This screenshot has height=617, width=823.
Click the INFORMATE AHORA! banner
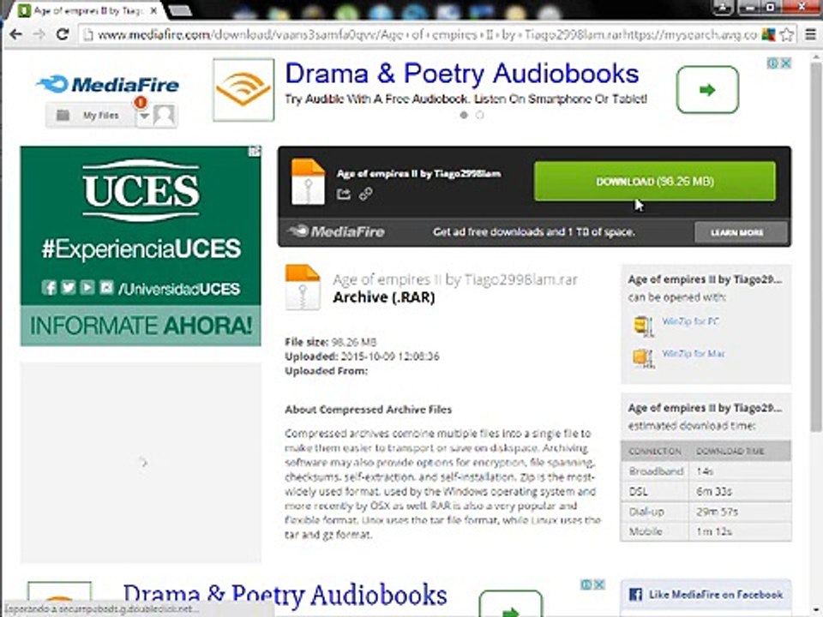[x=141, y=326]
